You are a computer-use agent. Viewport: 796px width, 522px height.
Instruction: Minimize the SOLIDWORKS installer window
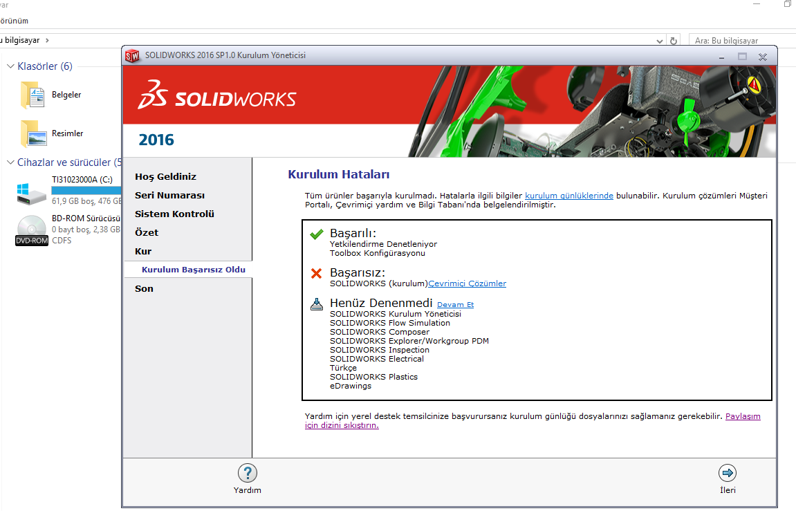click(721, 57)
